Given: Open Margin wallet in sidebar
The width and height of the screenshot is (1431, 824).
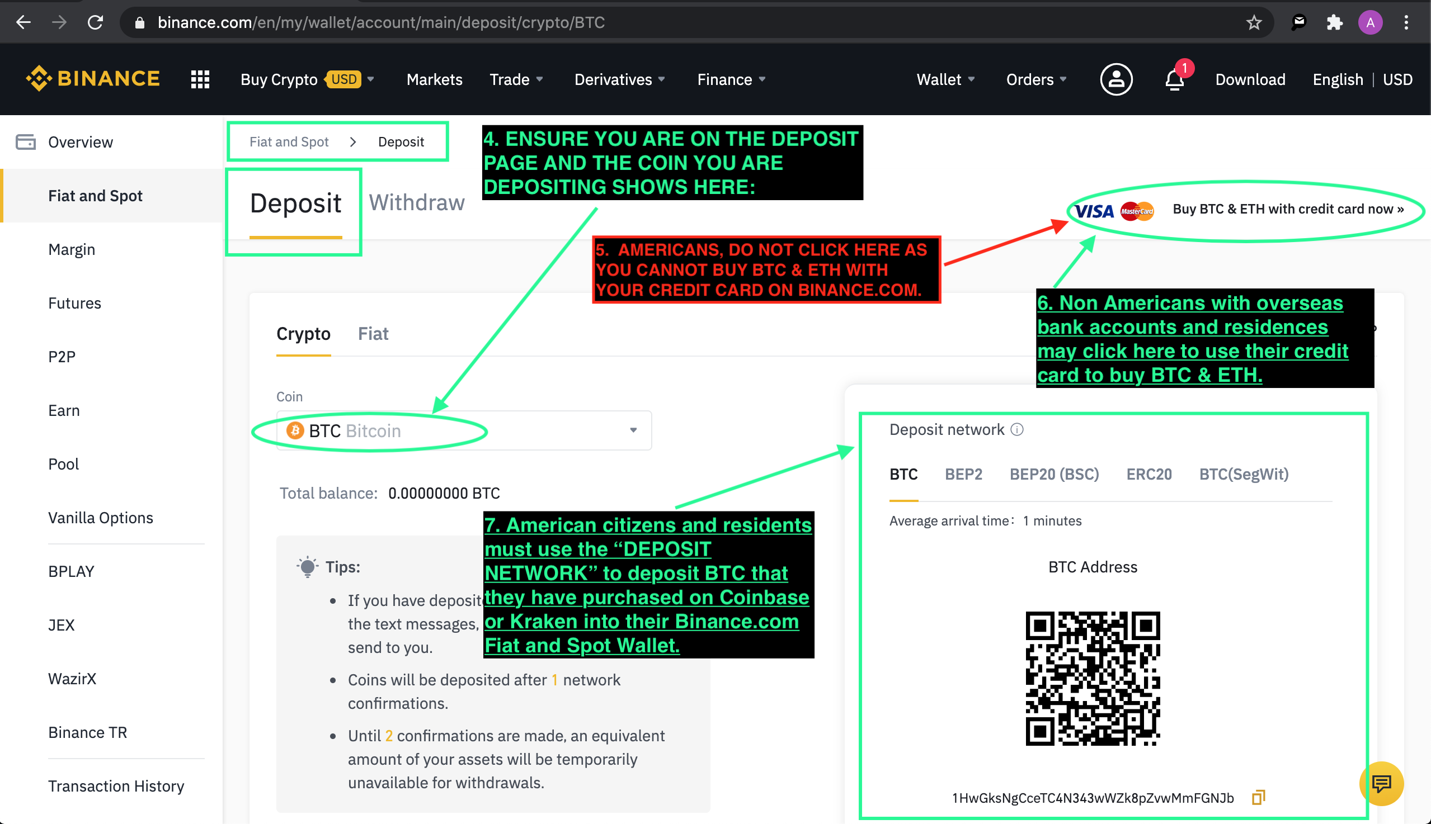Looking at the screenshot, I should point(72,249).
